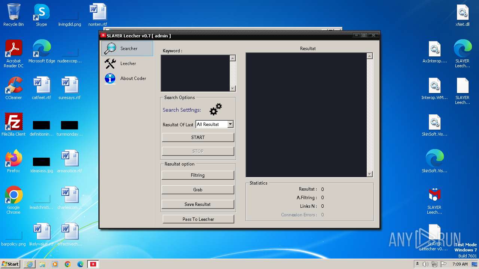Select the Microsoft Edge desktop shortcut

point(42,52)
